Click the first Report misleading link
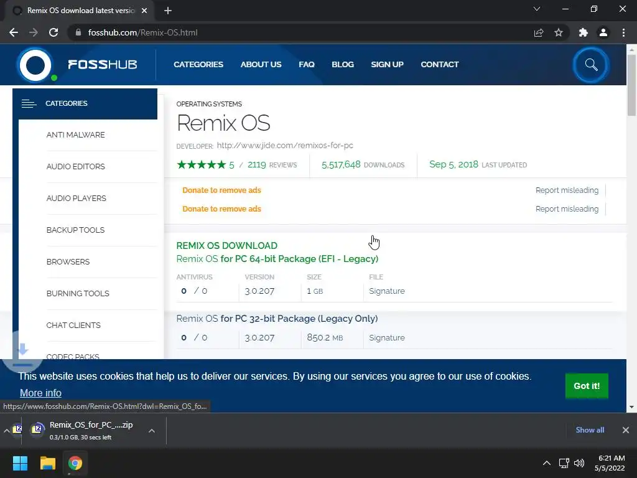Viewport: 637px width, 478px height. (x=567, y=190)
